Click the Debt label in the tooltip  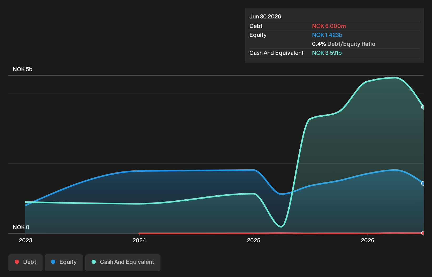tap(256, 26)
